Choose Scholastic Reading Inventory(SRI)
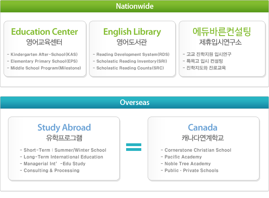The height and width of the screenshot is (198, 269). tap(132, 61)
